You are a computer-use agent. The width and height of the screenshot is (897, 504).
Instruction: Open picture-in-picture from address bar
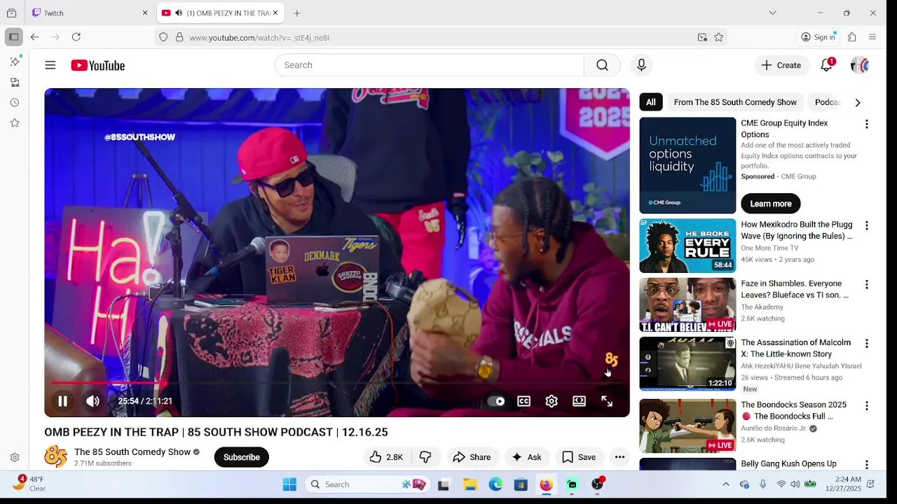pyautogui.click(x=702, y=37)
